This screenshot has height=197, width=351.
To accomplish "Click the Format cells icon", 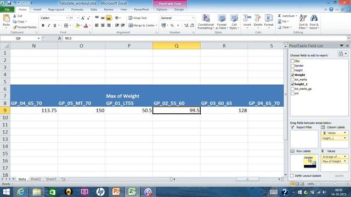I will (269, 18).
